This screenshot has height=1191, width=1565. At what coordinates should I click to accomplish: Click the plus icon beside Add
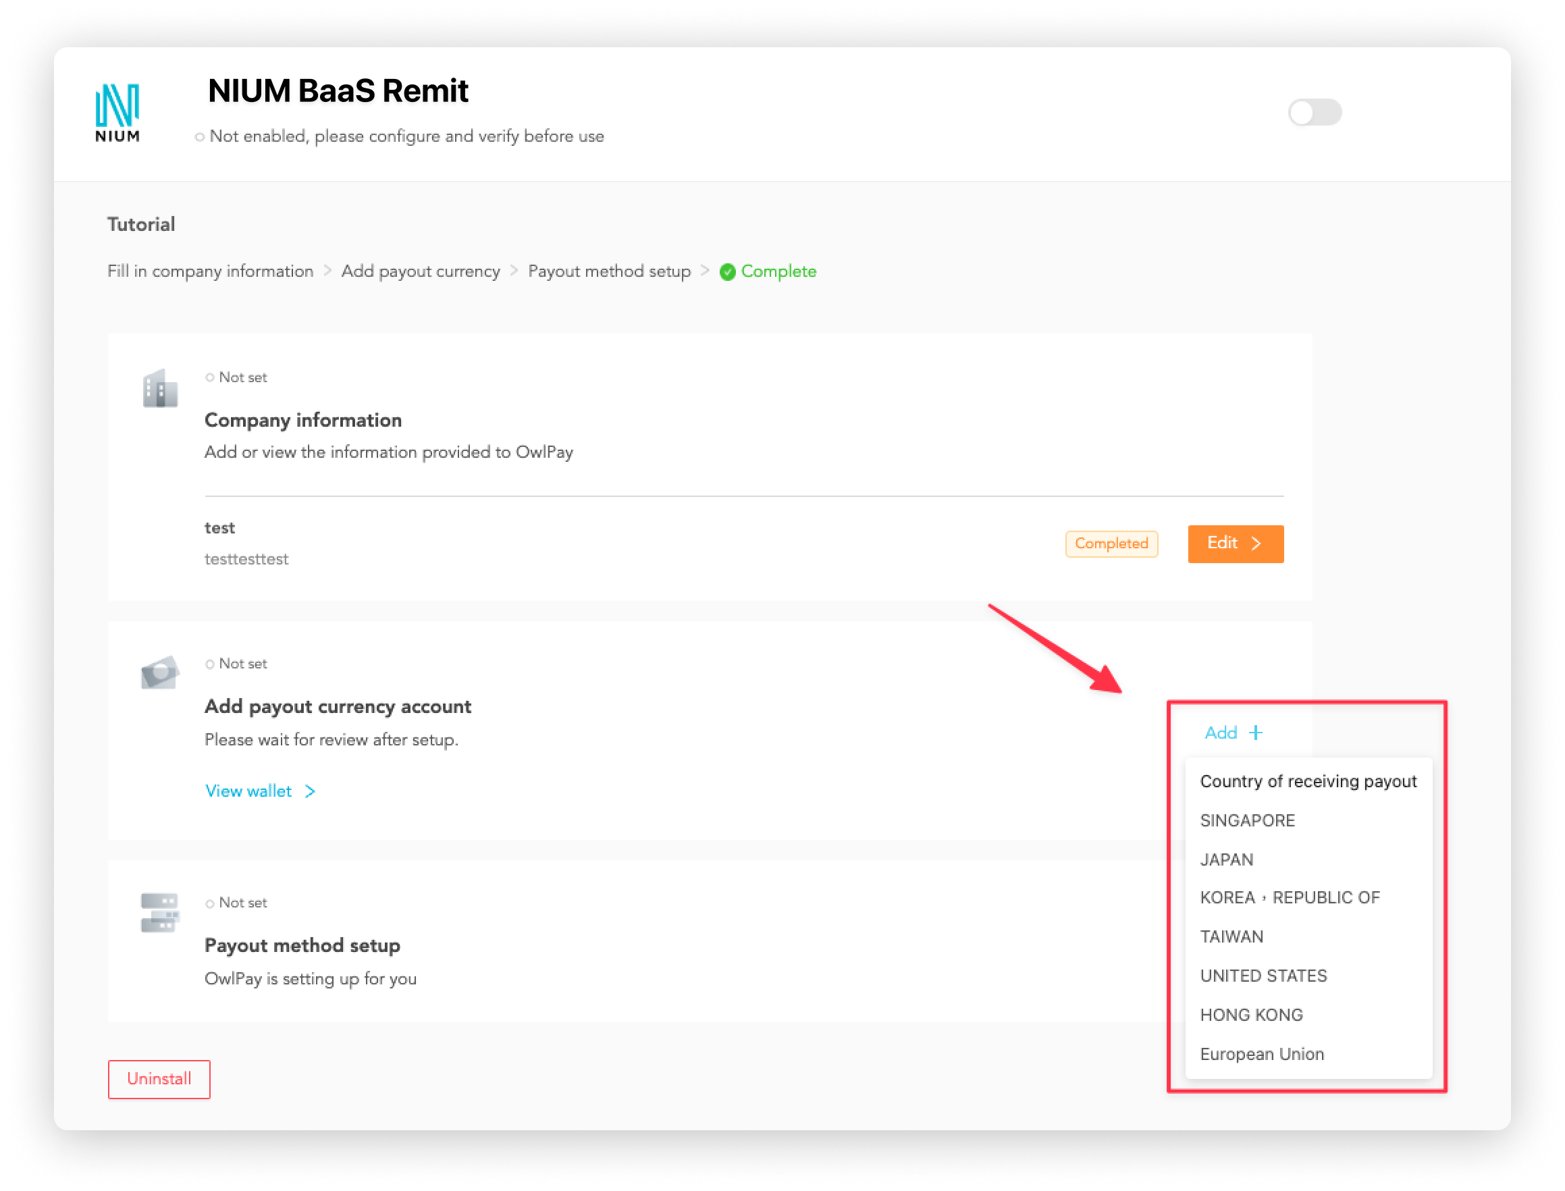pyautogui.click(x=1255, y=733)
